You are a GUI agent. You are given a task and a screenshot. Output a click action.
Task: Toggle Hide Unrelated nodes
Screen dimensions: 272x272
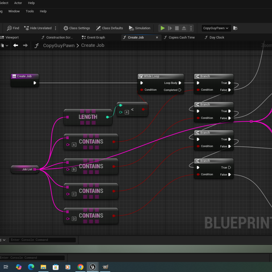click(x=38, y=28)
